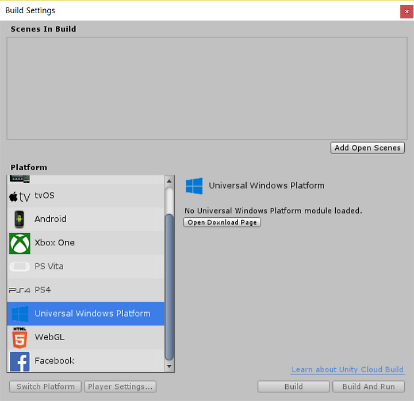Click the Build button

click(x=294, y=387)
